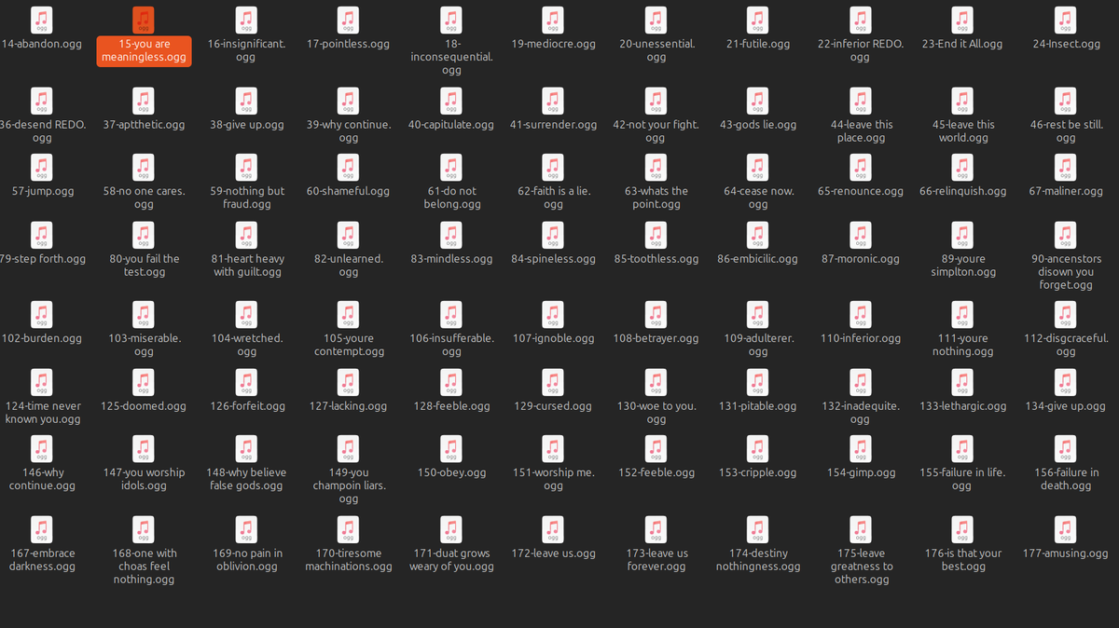Select '106-insufferable.ogg' filename

(x=451, y=345)
